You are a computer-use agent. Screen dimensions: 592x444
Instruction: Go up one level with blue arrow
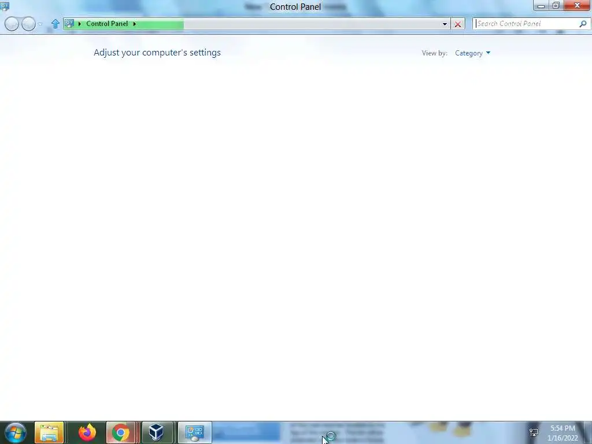coord(55,24)
